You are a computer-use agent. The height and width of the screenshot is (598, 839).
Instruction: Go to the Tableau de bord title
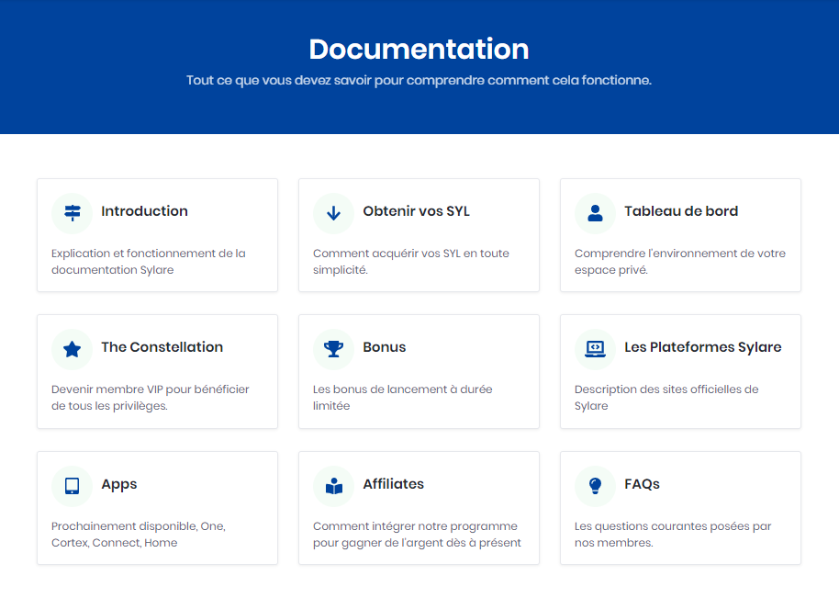pos(681,211)
